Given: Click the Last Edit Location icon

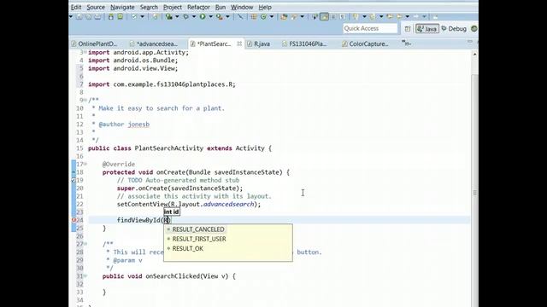Looking at the screenshot, I should coord(390,17).
